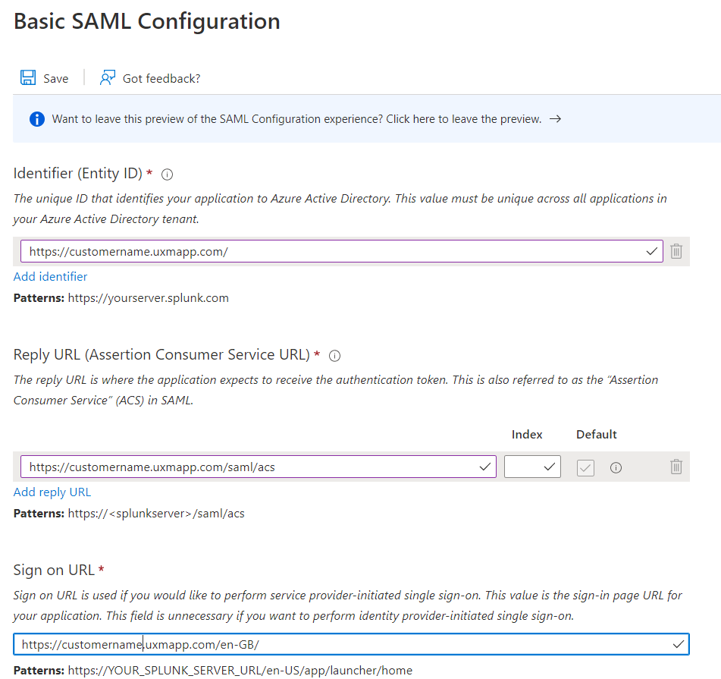
Task: Click the Add identifier link
Action: click(50, 277)
